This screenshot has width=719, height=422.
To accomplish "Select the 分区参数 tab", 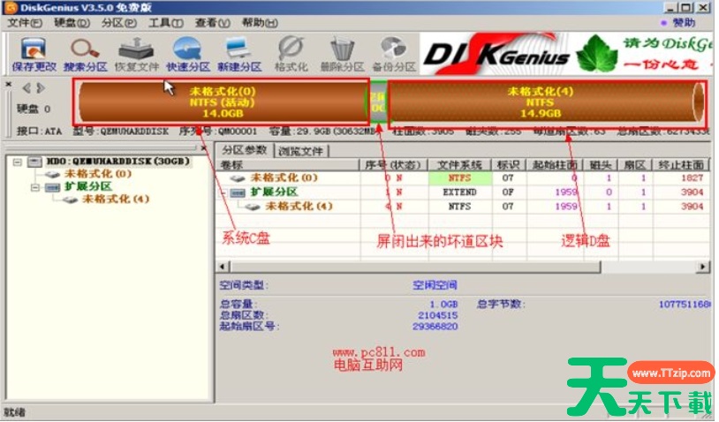I will point(245,150).
